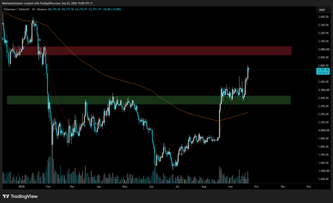Image resolution: width=333 pixels, height=203 pixels.
Task: Select the high value H2,777.55
Action: (x=68, y=9)
